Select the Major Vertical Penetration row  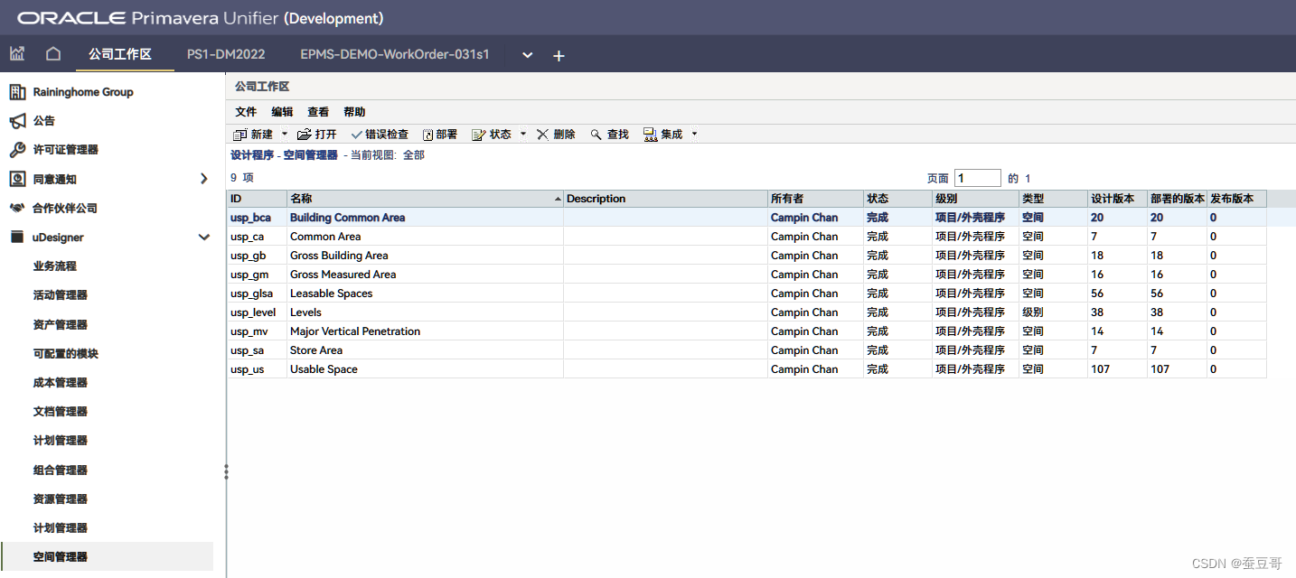pos(747,331)
